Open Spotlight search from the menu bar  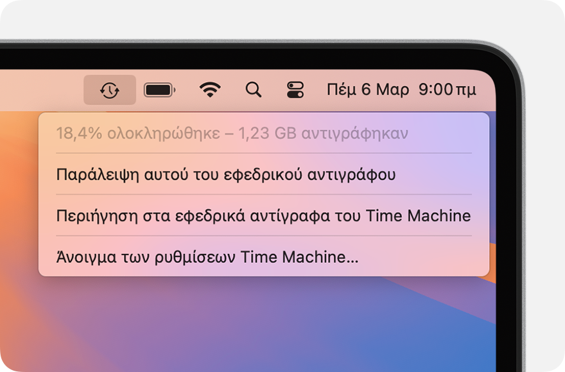tap(253, 90)
